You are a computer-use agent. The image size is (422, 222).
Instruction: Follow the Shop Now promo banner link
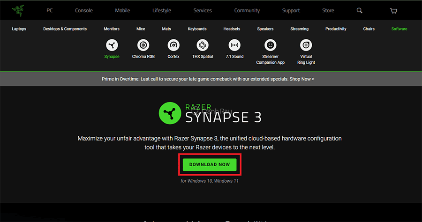[x=302, y=79]
